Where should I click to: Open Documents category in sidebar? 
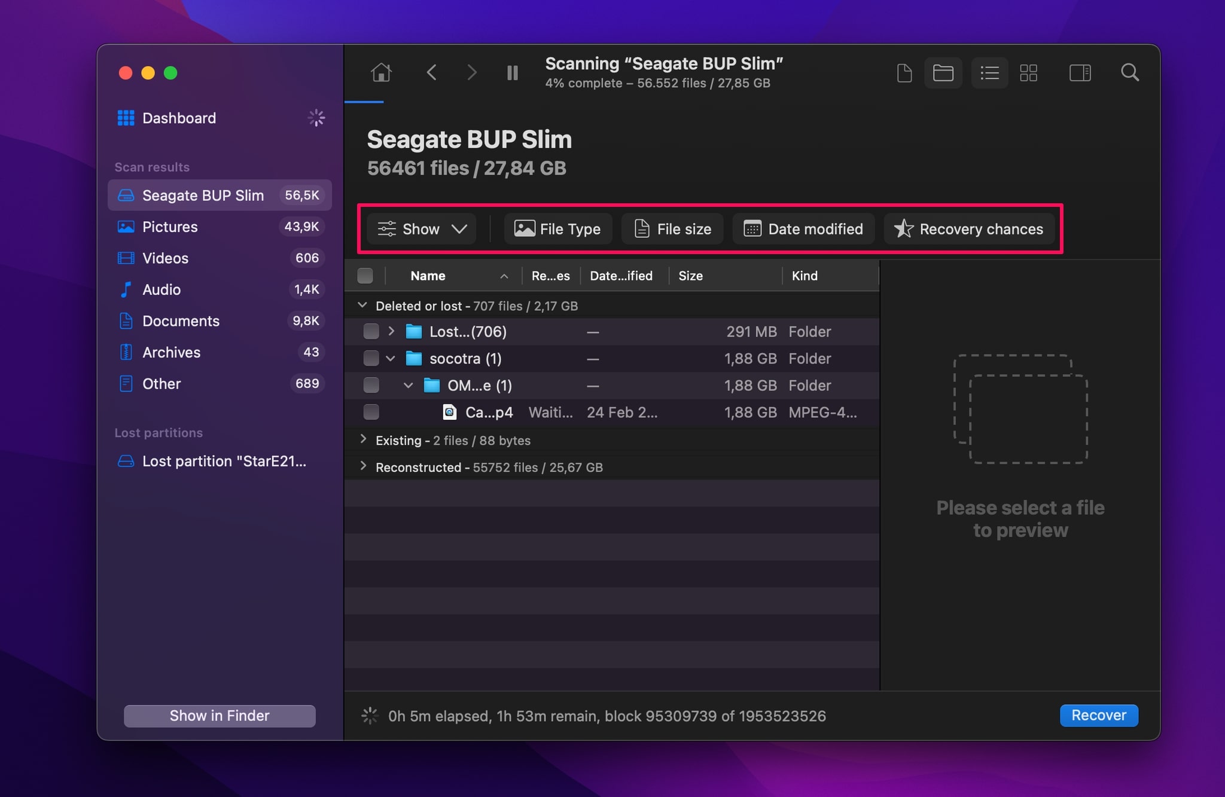tap(181, 321)
